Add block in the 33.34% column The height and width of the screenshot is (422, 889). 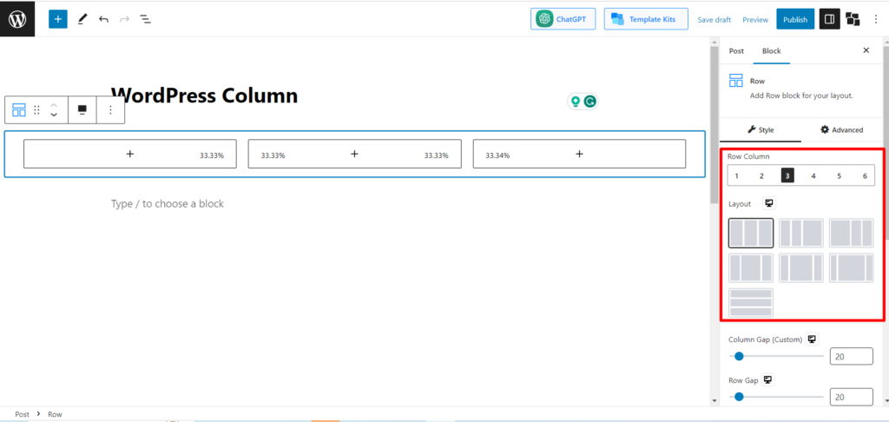point(579,154)
